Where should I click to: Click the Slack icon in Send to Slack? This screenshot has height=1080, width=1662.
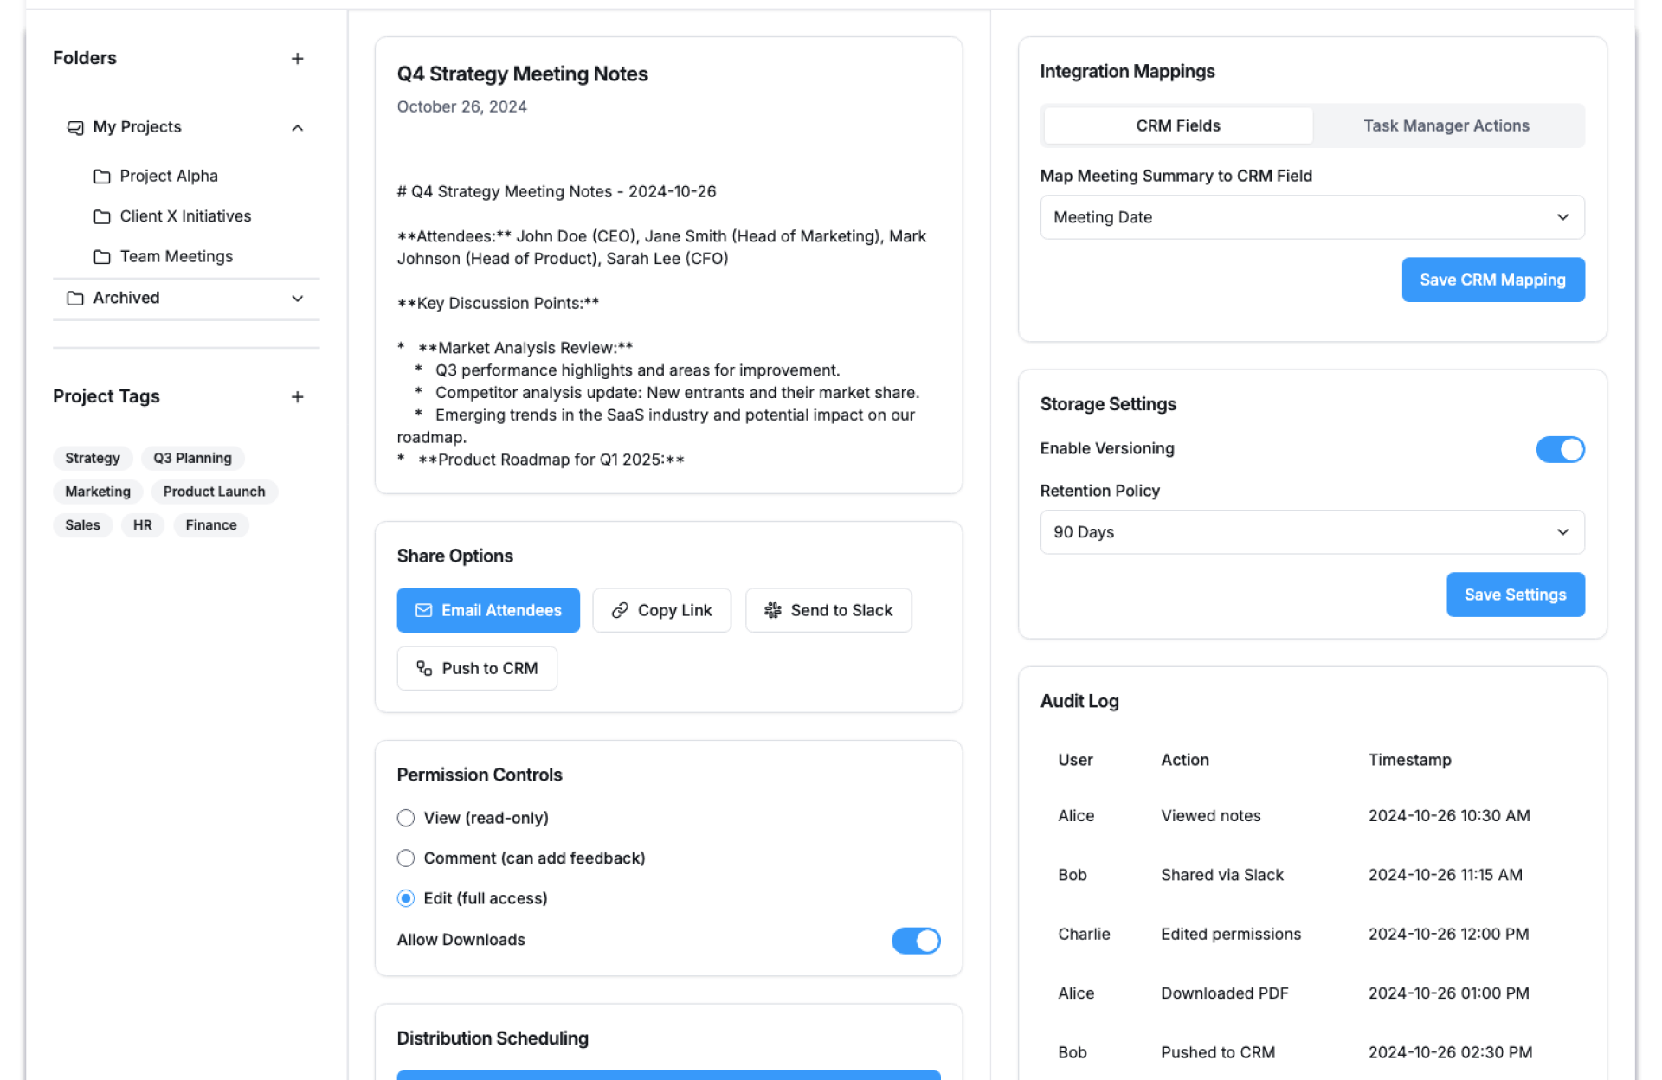pyautogui.click(x=772, y=611)
